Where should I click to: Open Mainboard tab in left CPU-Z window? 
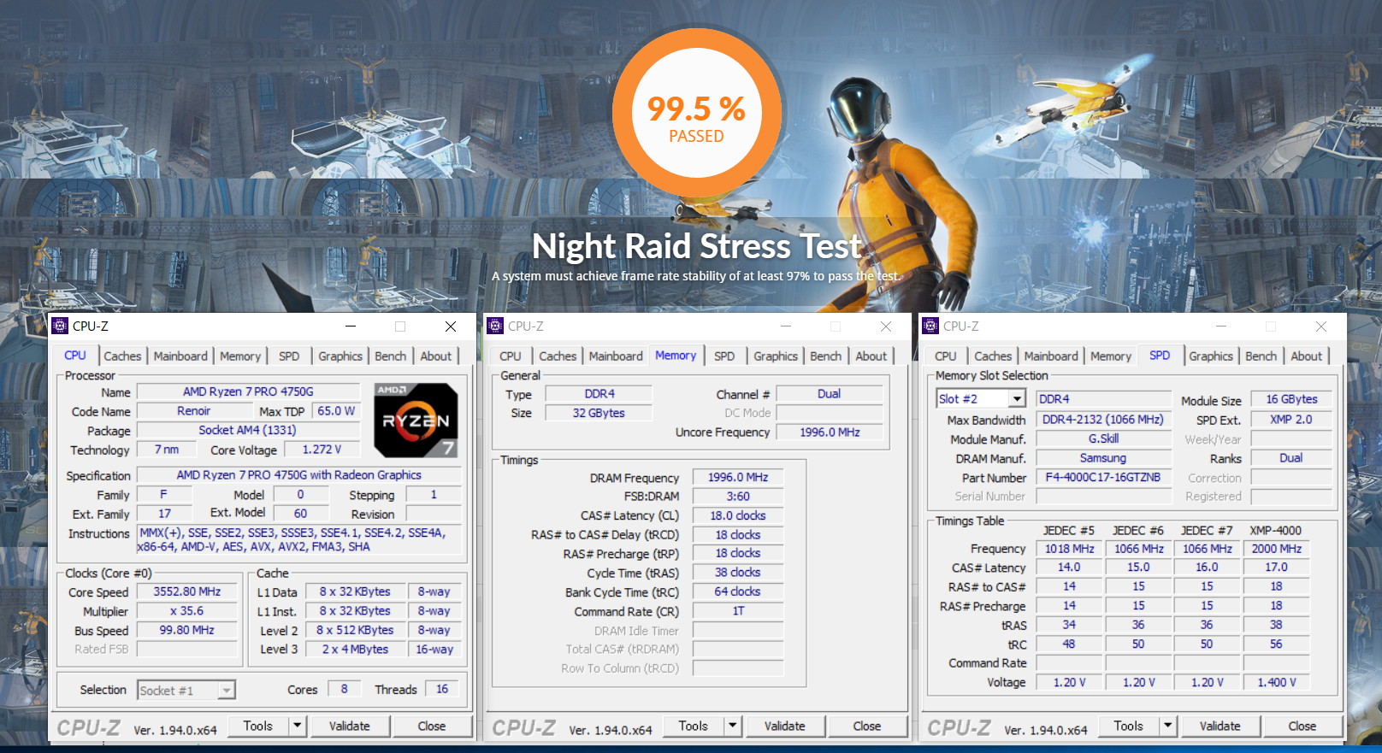[x=180, y=356]
